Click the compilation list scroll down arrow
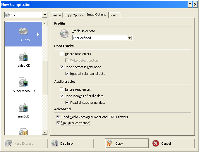 point(45,132)
